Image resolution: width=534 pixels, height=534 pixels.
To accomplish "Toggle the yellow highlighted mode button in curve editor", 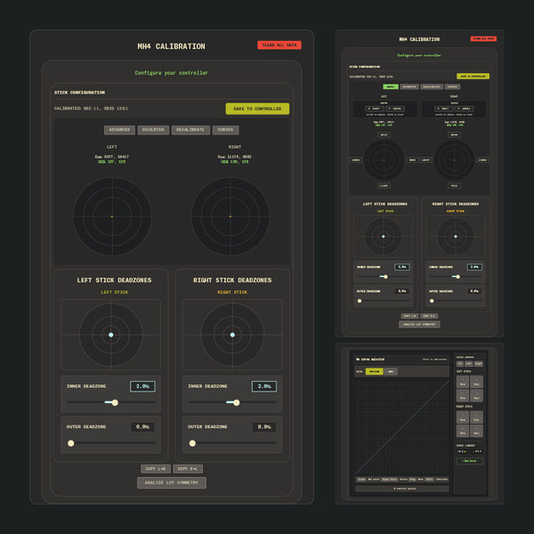I will click(x=376, y=371).
